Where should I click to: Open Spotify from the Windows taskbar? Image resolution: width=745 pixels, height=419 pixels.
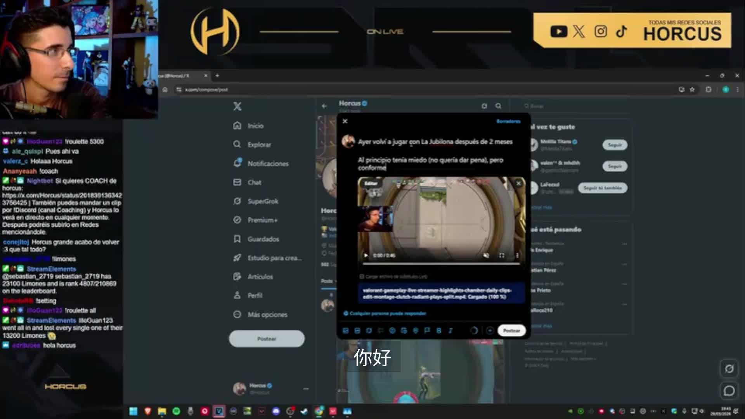[x=176, y=411]
